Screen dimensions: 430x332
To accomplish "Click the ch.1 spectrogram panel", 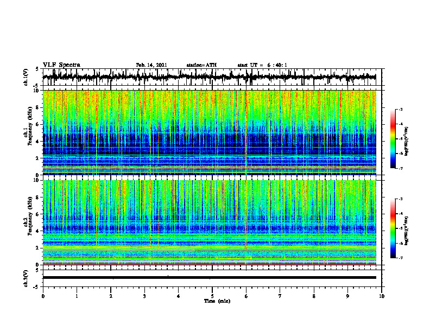I will pyautogui.click(x=209, y=132).
